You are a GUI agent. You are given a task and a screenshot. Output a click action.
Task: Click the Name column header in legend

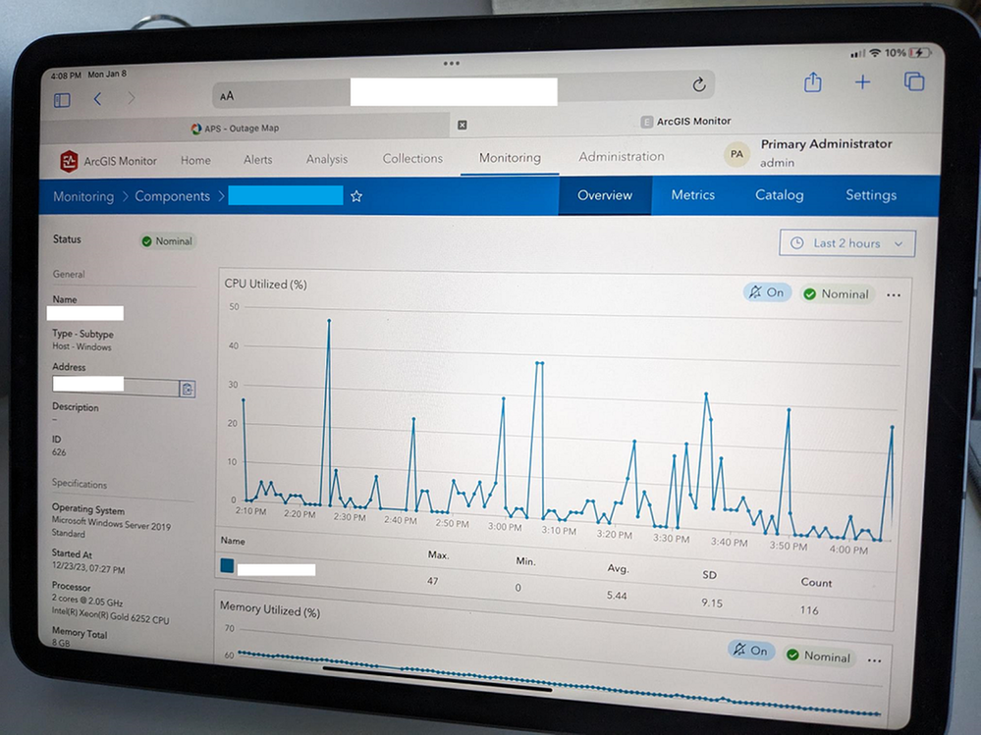click(233, 541)
